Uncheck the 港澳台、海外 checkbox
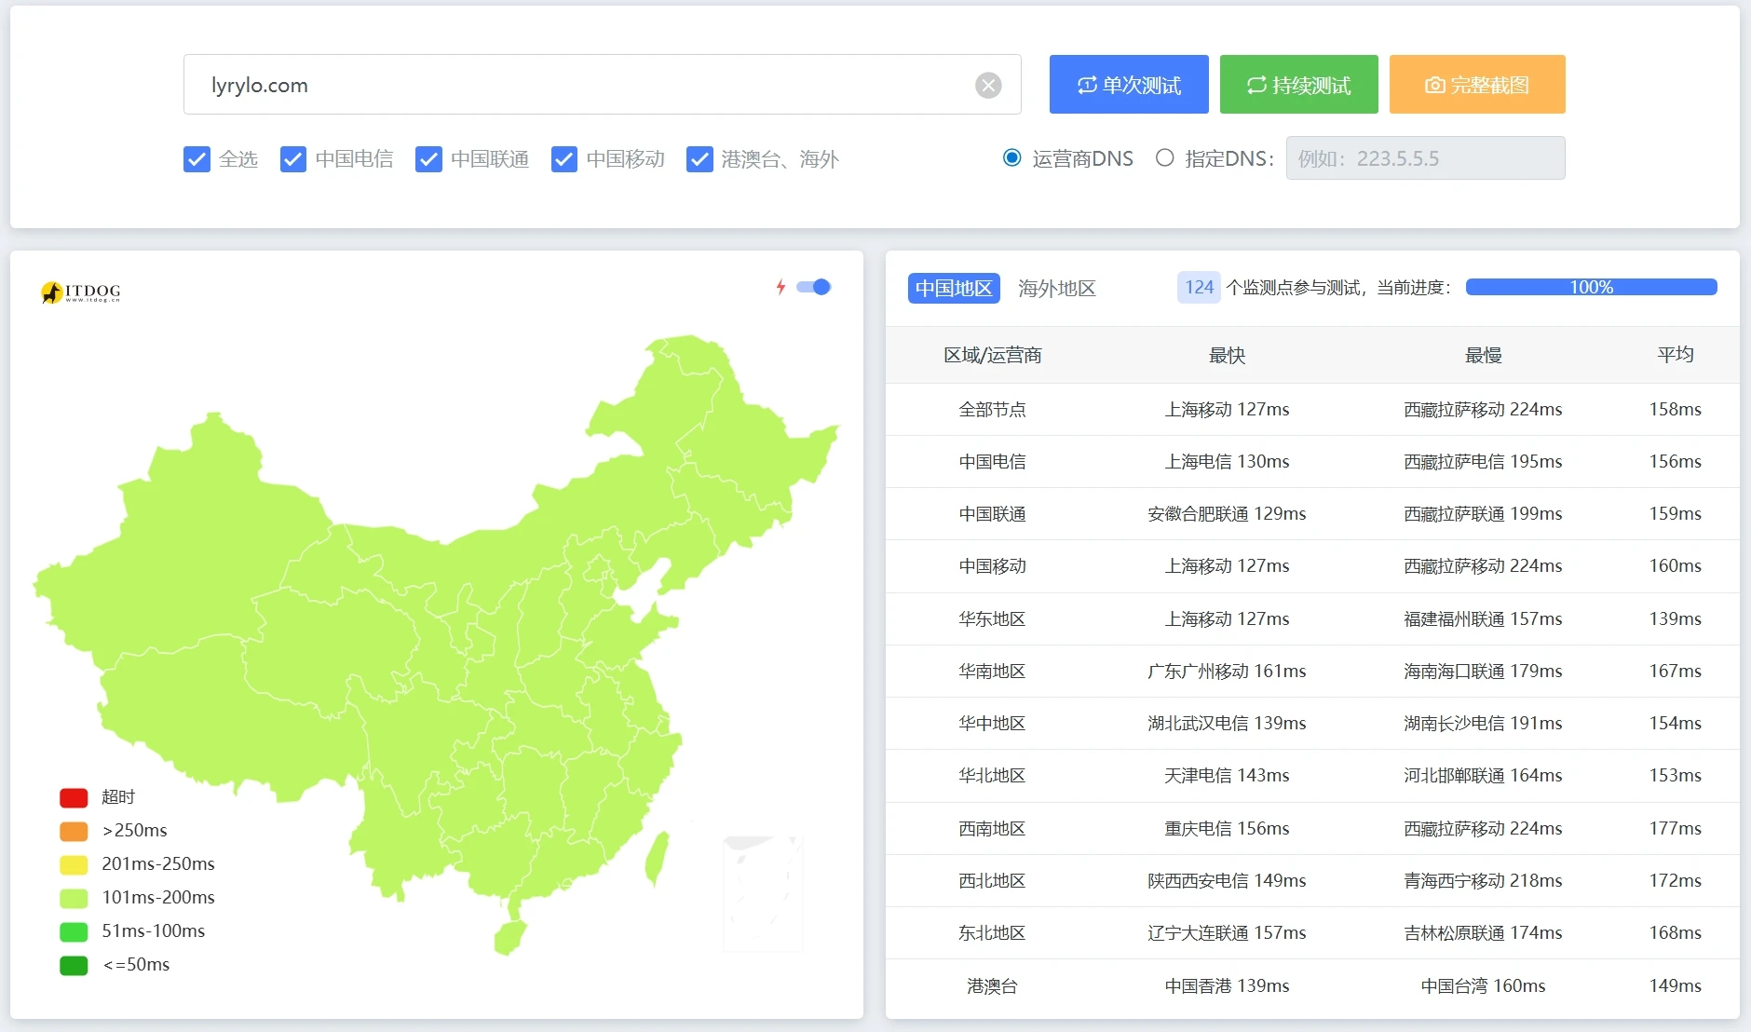This screenshot has width=1751, height=1032. coord(699,159)
